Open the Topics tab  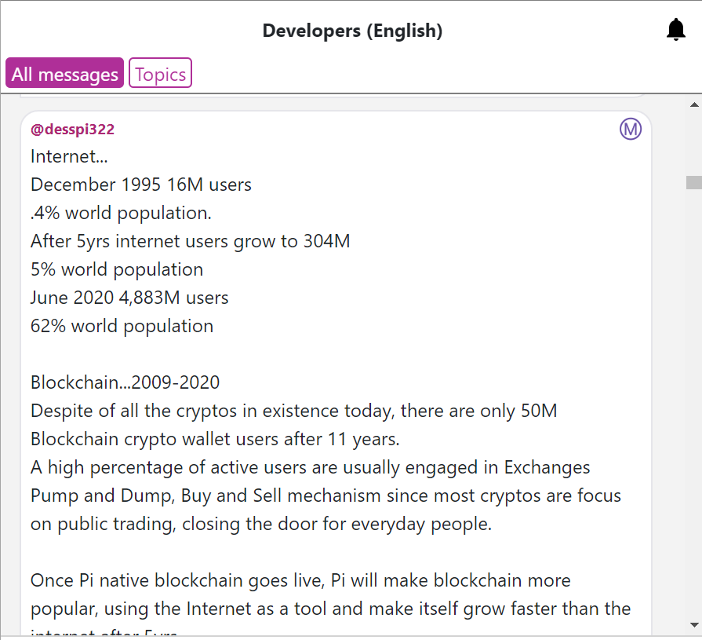click(160, 74)
